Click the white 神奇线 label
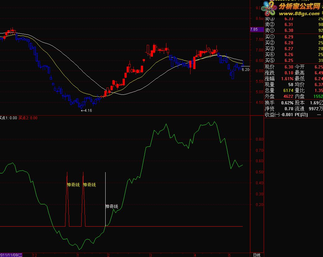The height and width of the screenshot is (257, 323). 112,206
